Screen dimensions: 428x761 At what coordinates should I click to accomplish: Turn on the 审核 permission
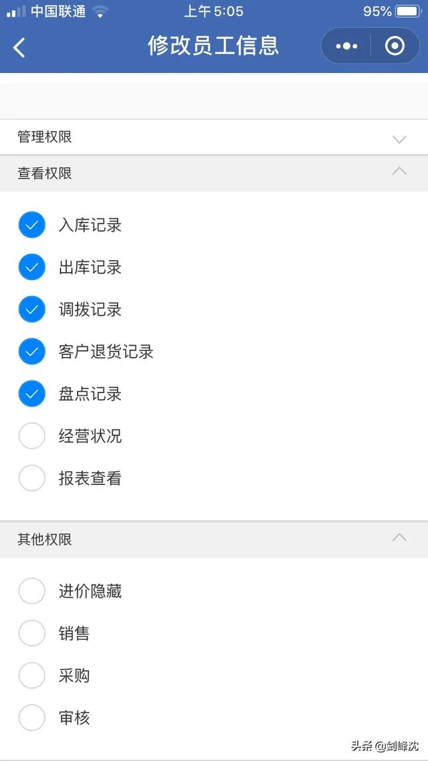[31, 718]
